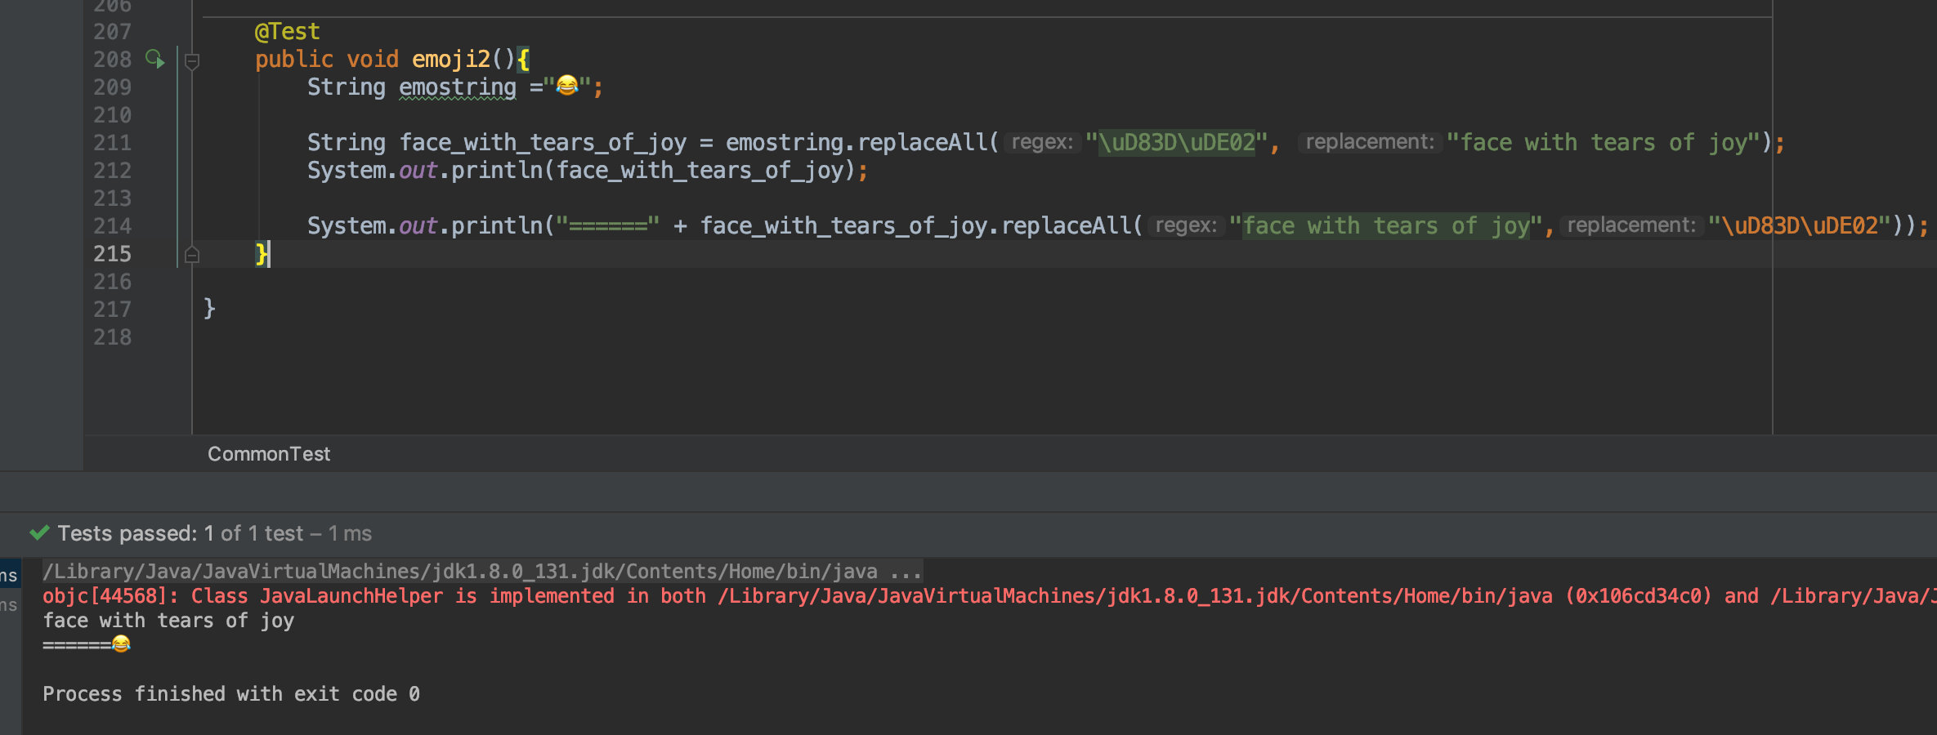
Task: Click line number 218 in gutter
Action: coord(112,337)
